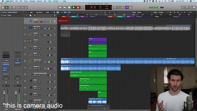Open the Library button in control bar

click(3, 7)
